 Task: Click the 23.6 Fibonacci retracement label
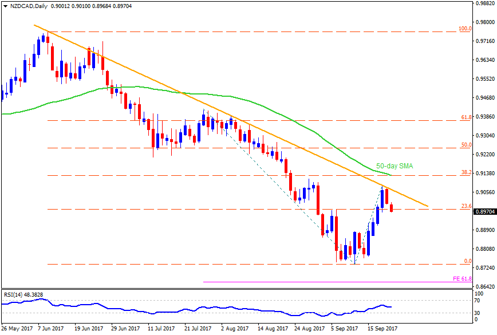tap(466, 206)
